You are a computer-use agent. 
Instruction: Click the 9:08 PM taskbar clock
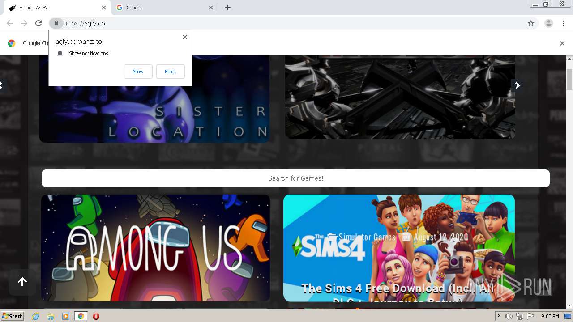(x=550, y=316)
